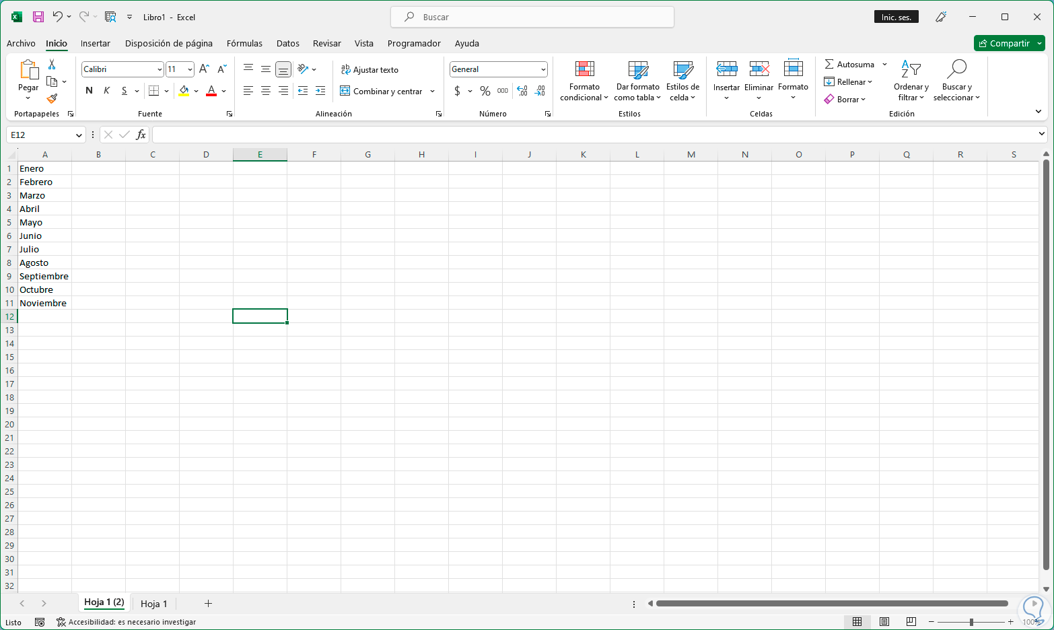1054x630 pixels.
Task: Decrease font size with the small A icon
Action: [x=222, y=69]
